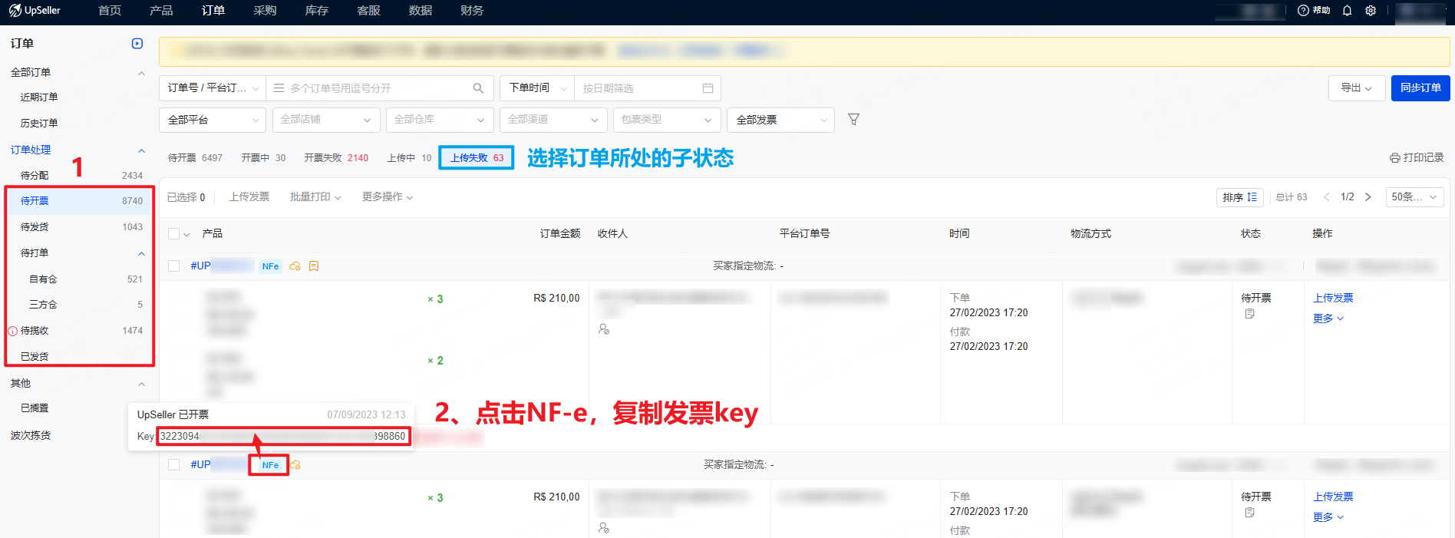Click the search magnifier icon
The height and width of the screenshot is (538, 1455).
coord(478,88)
